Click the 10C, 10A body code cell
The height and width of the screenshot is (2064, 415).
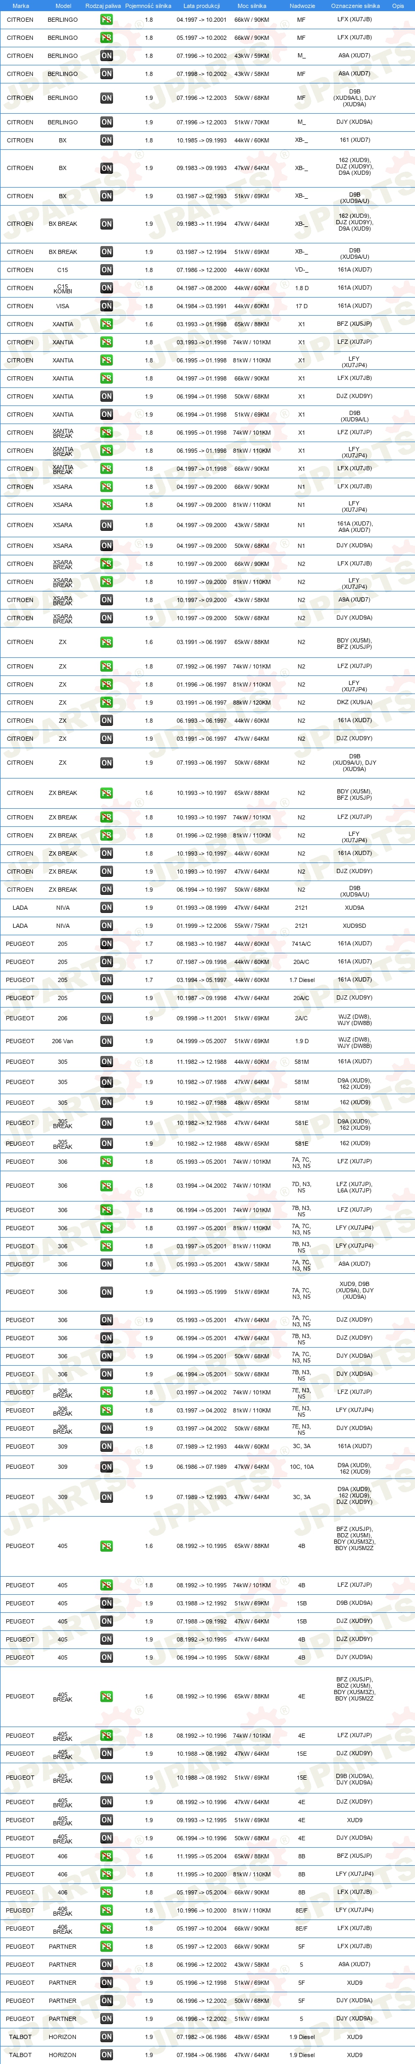tap(301, 1467)
